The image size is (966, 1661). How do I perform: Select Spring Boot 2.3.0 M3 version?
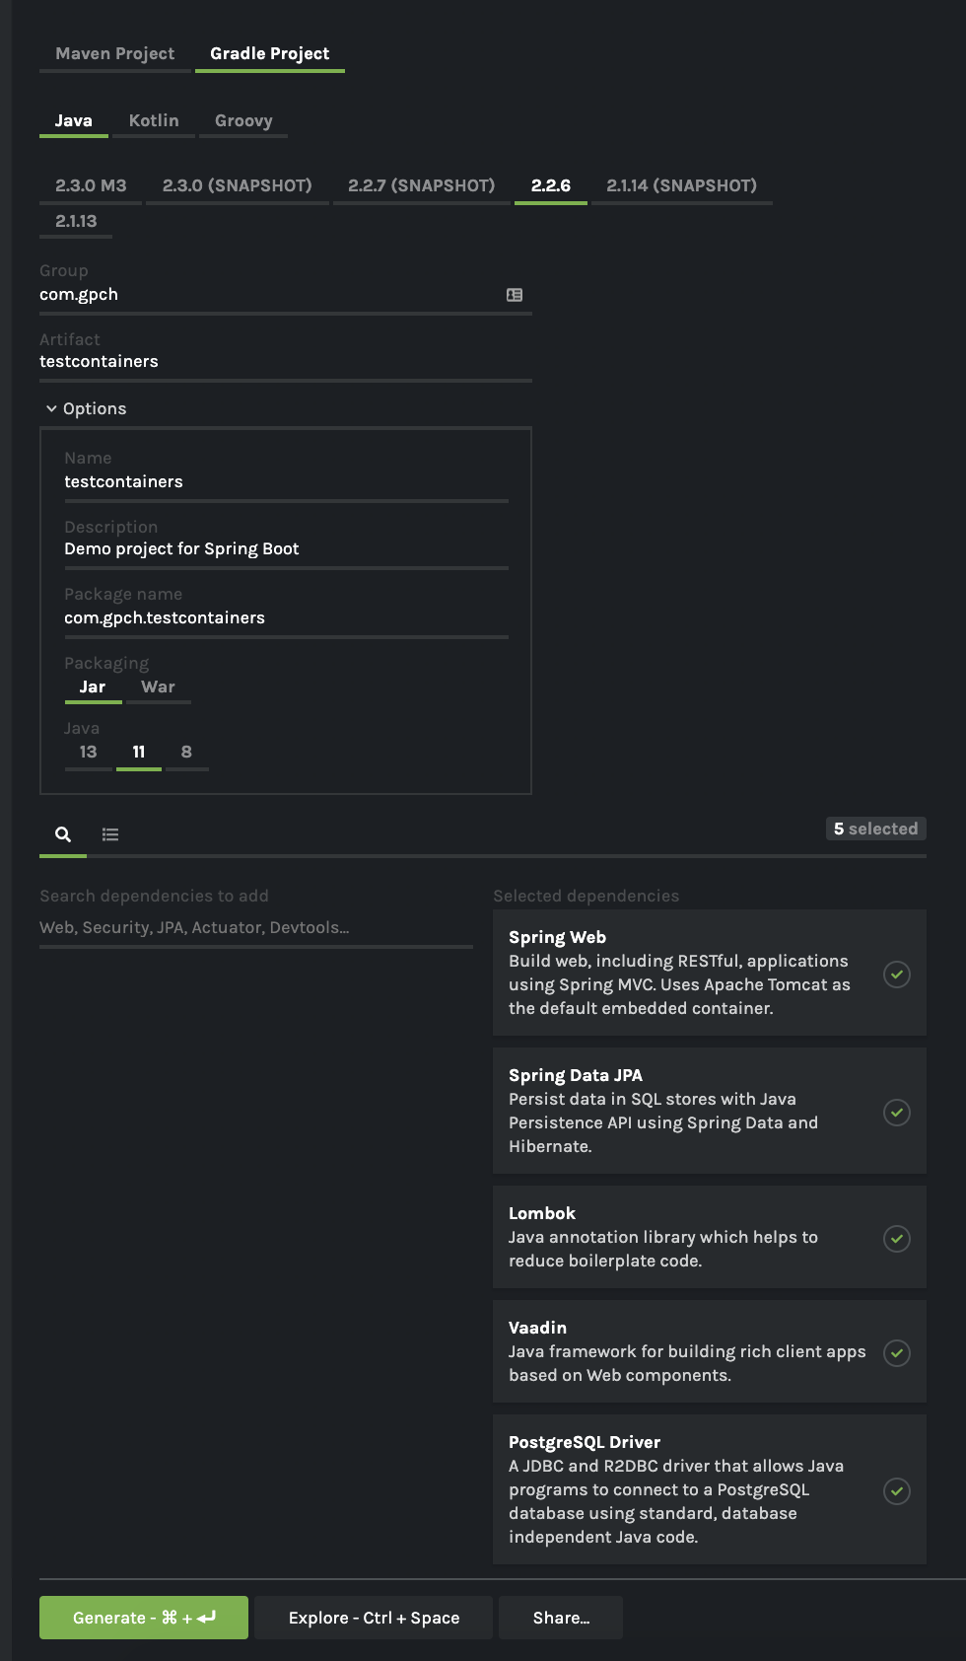91,185
